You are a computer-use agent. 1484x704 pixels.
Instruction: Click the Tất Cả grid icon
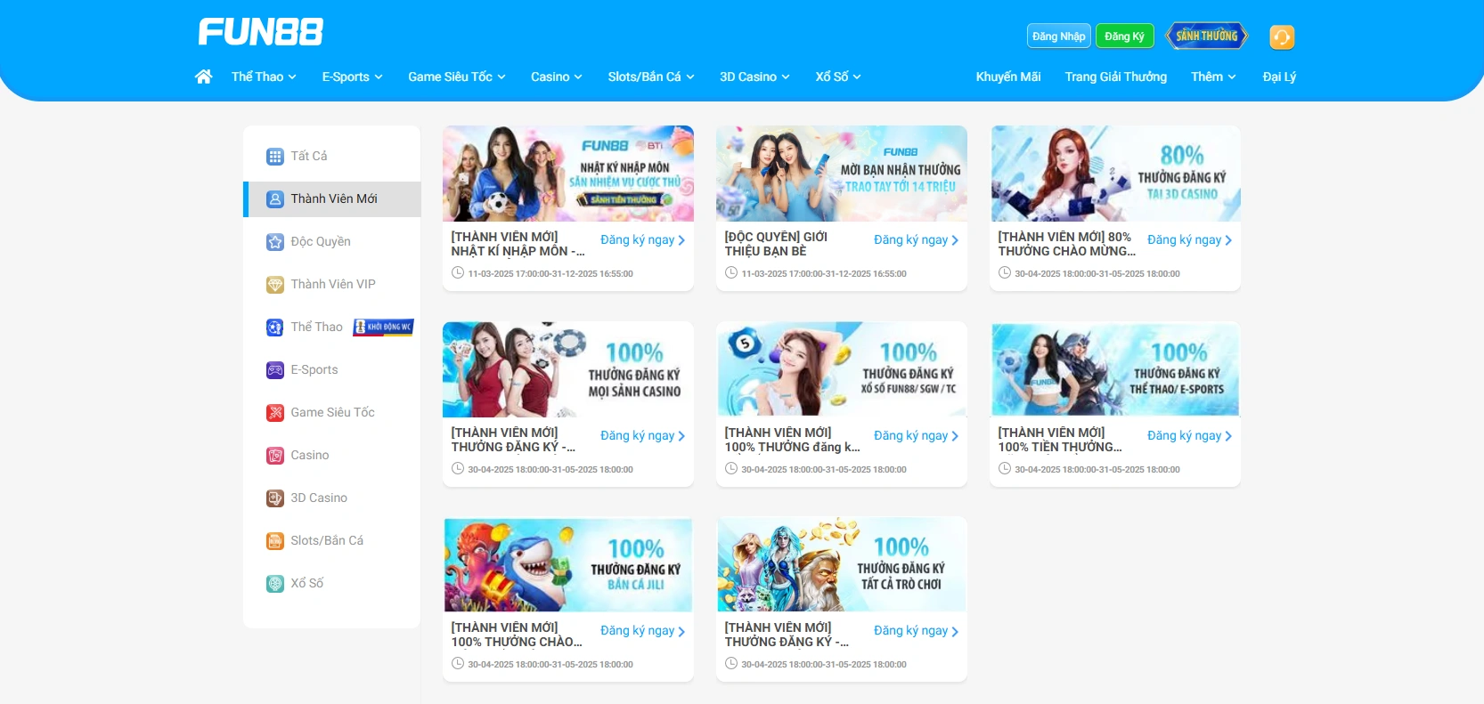pyautogui.click(x=275, y=157)
